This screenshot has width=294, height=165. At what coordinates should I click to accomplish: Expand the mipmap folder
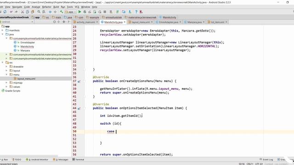coord(6,82)
